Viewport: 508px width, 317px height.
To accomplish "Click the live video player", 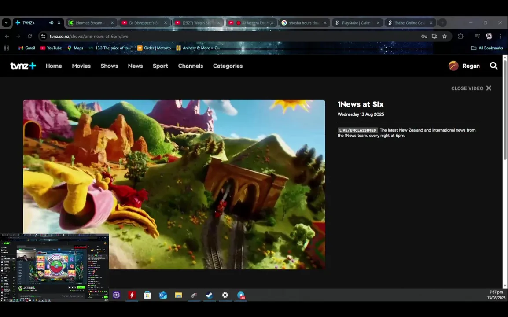I will (x=174, y=184).
